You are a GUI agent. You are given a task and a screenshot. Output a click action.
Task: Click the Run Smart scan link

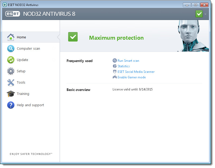[128, 61]
